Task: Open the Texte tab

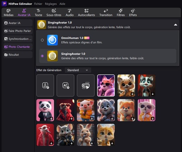Action: click(x=38, y=13)
